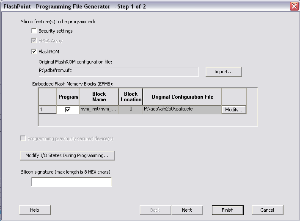
Task: Click the Original Configuration File column header
Action: tap(182, 97)
